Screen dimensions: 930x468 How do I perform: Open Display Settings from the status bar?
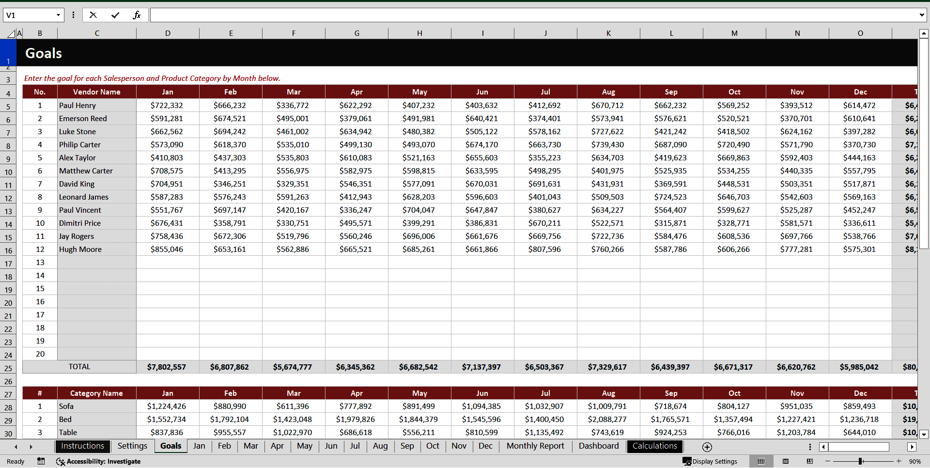click(x=711, y=461)
